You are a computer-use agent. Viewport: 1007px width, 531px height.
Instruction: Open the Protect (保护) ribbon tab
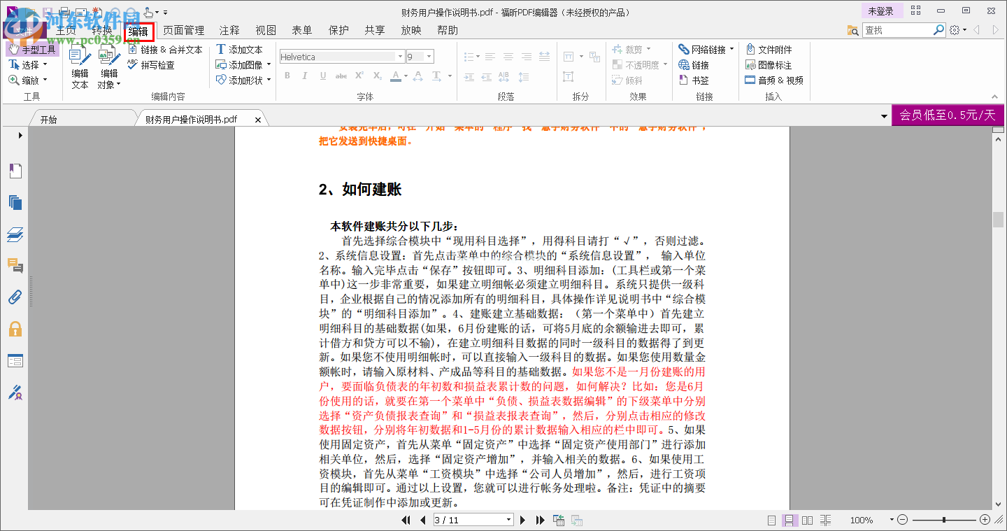click(338, 30)
